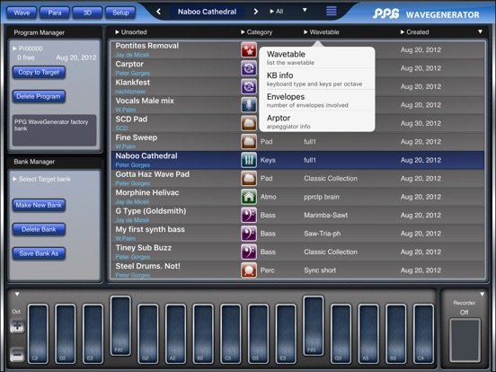
Task: Click the microphone icon for Vocals Male mix
Action: pyautogui.click(x=249, y=105)
